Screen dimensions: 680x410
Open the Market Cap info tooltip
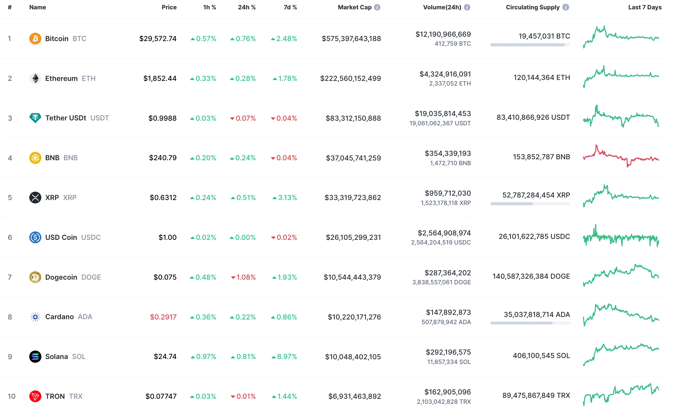377,7
